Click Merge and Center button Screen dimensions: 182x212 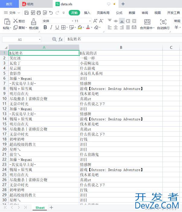(x=147, y=24)
